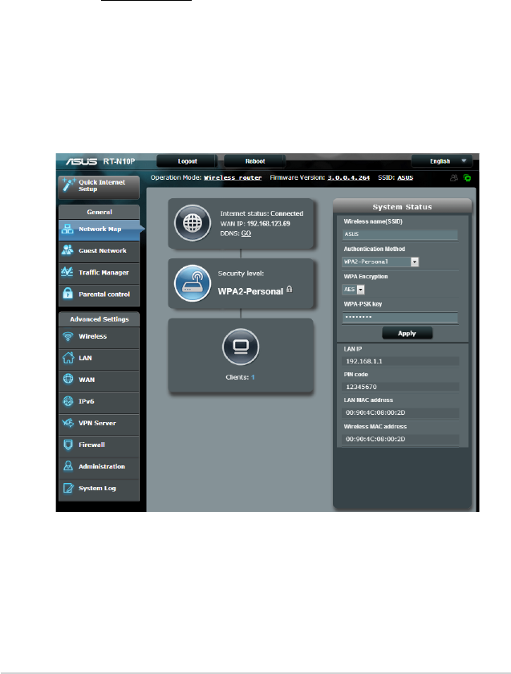The height and width of the screenshot is (674, 511).
Task: Click the ASUS SSID link in header
Action: [x=405, y=177]
